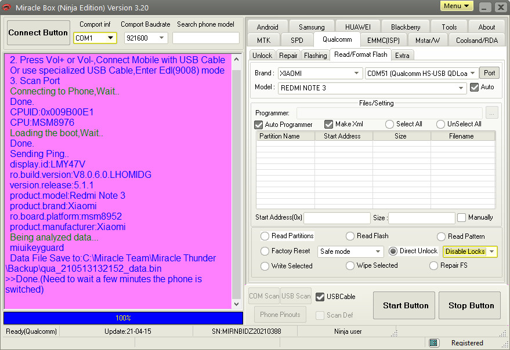Open the About tab
The image size is (510, 350).
(x=487, y=27)
